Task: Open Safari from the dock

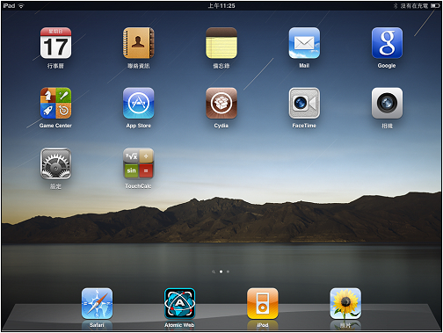Action: coord(97,303)
